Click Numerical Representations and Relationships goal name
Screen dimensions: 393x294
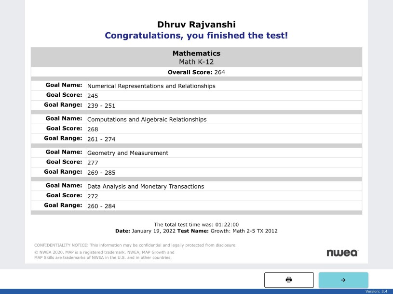151,86
